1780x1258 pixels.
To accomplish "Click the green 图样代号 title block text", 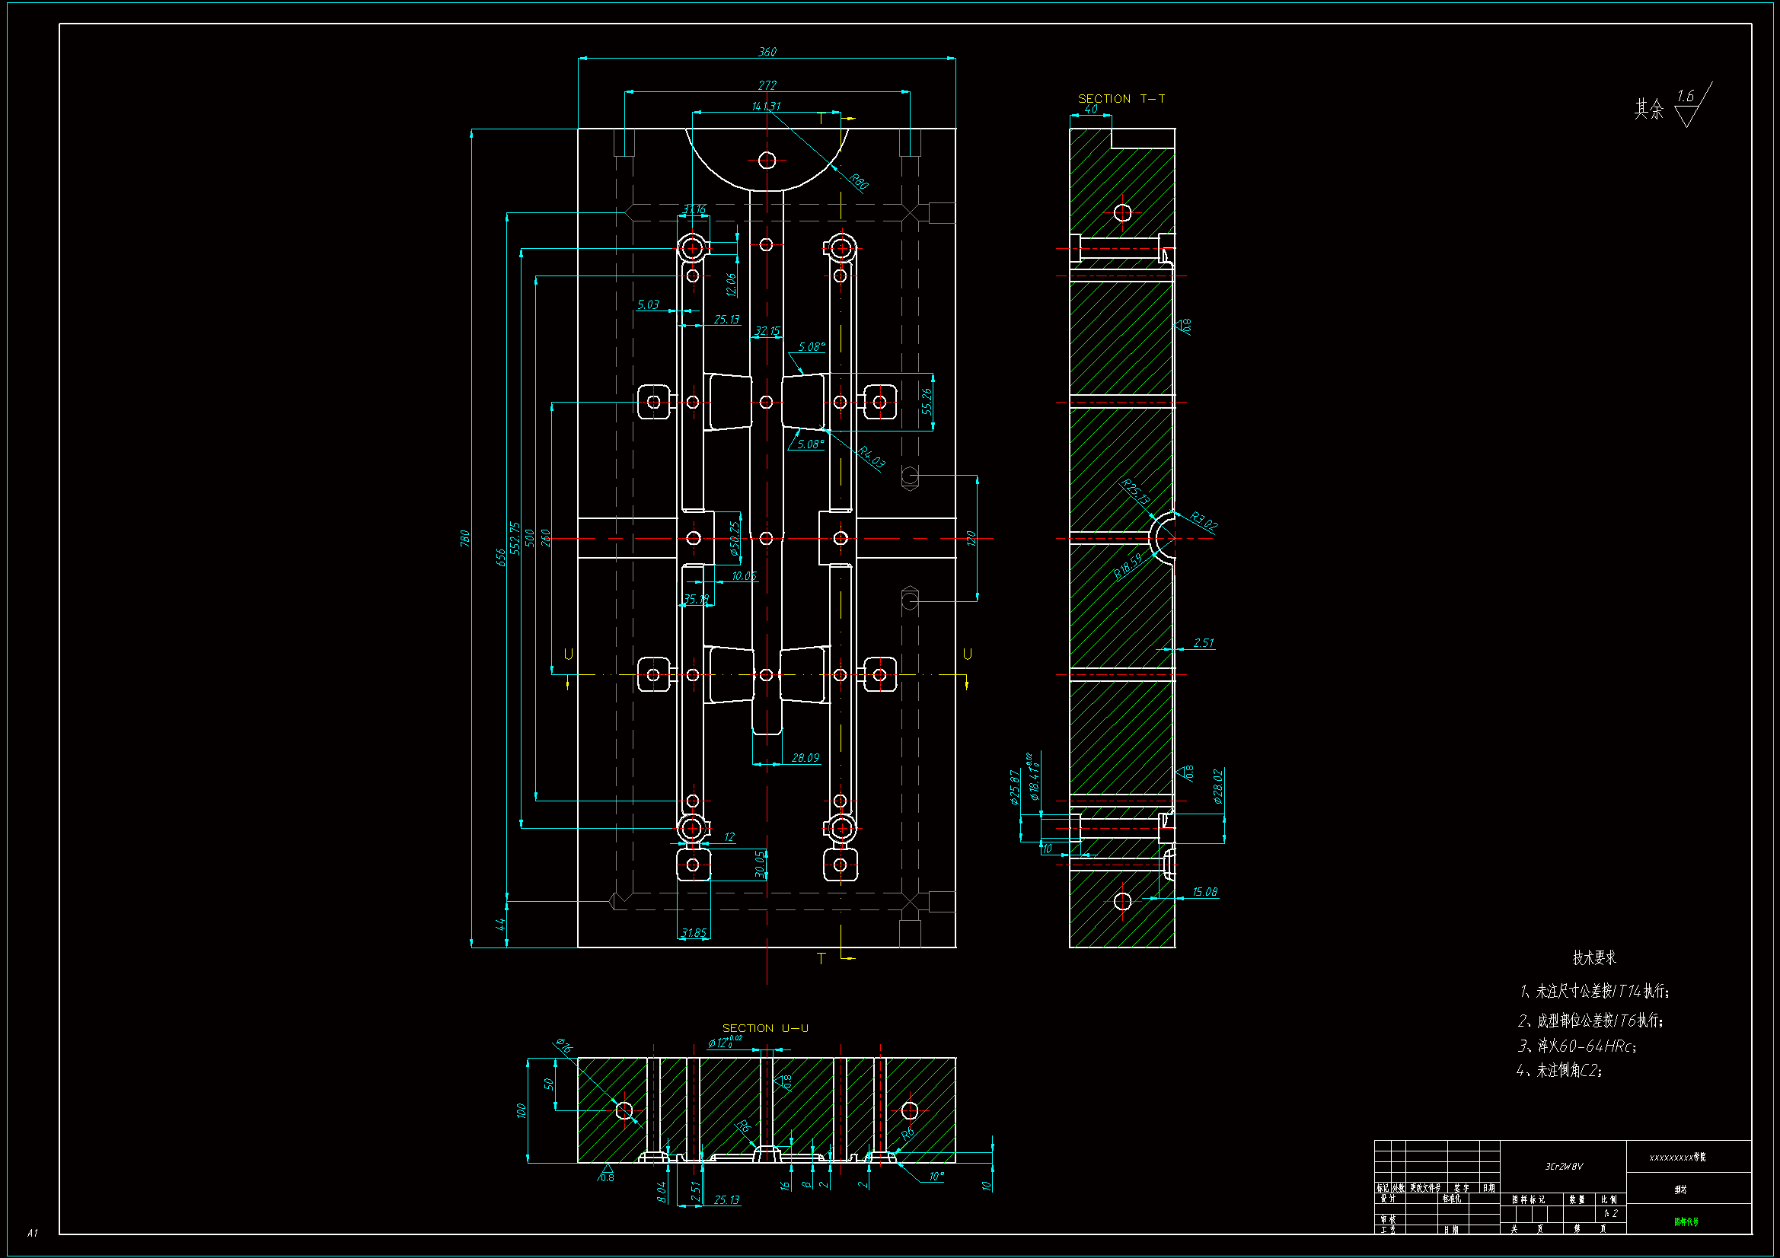I will pyautogui.click(x=1686, y=1222).
